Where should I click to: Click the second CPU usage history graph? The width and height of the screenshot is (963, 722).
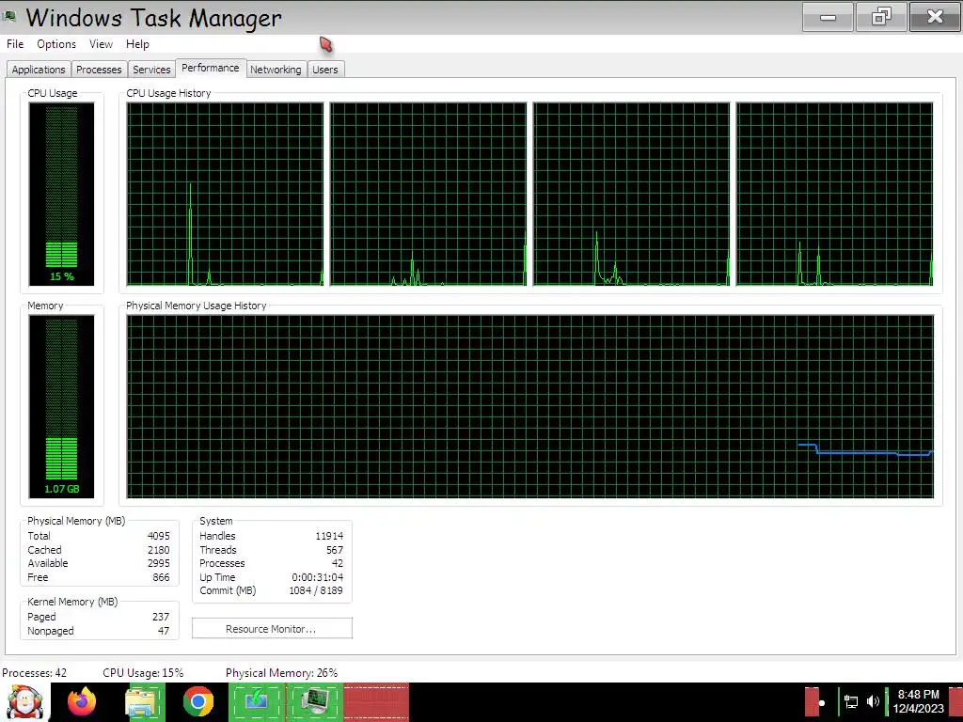pos(428,194)
